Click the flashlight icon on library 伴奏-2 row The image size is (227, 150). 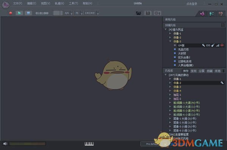click(x=222, y=83)
